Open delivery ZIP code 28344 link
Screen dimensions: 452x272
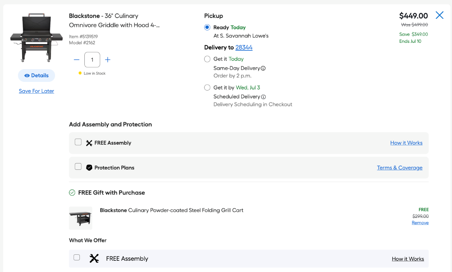click(x=244, y=47)
